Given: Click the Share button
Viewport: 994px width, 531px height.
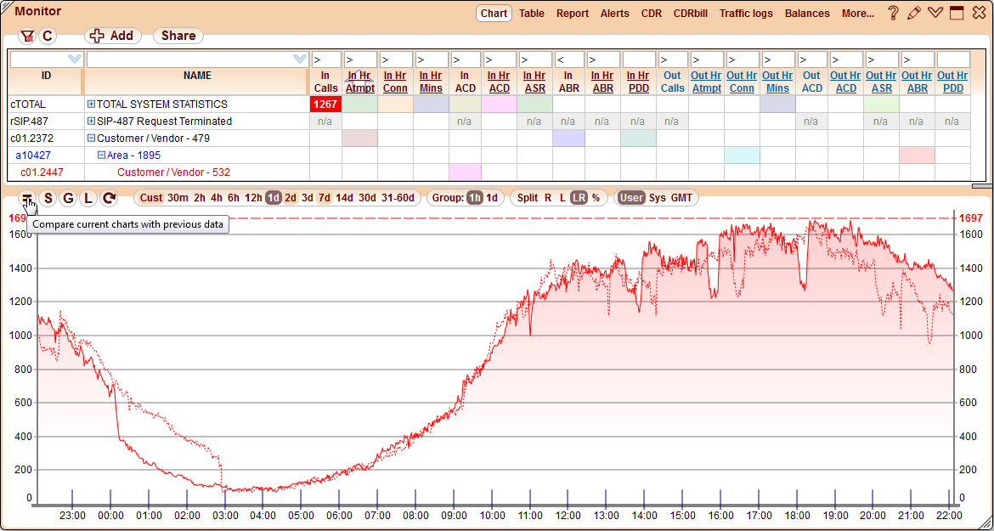Looking at the screenshot, I should pyautogui.click(x=178, y=36).
